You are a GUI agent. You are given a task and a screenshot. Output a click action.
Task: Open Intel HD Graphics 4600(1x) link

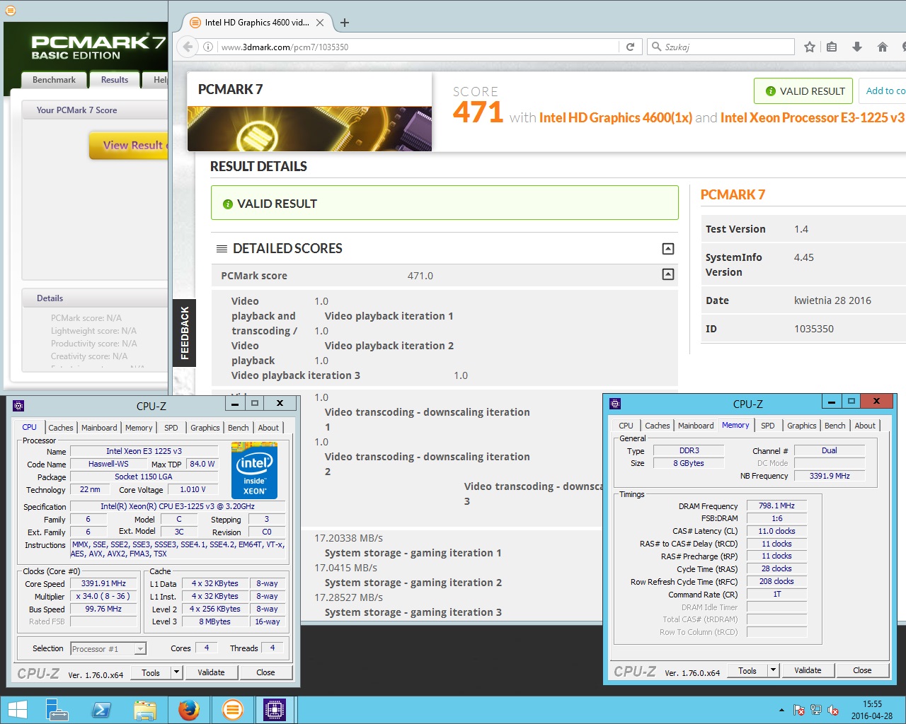coord(615,117)
